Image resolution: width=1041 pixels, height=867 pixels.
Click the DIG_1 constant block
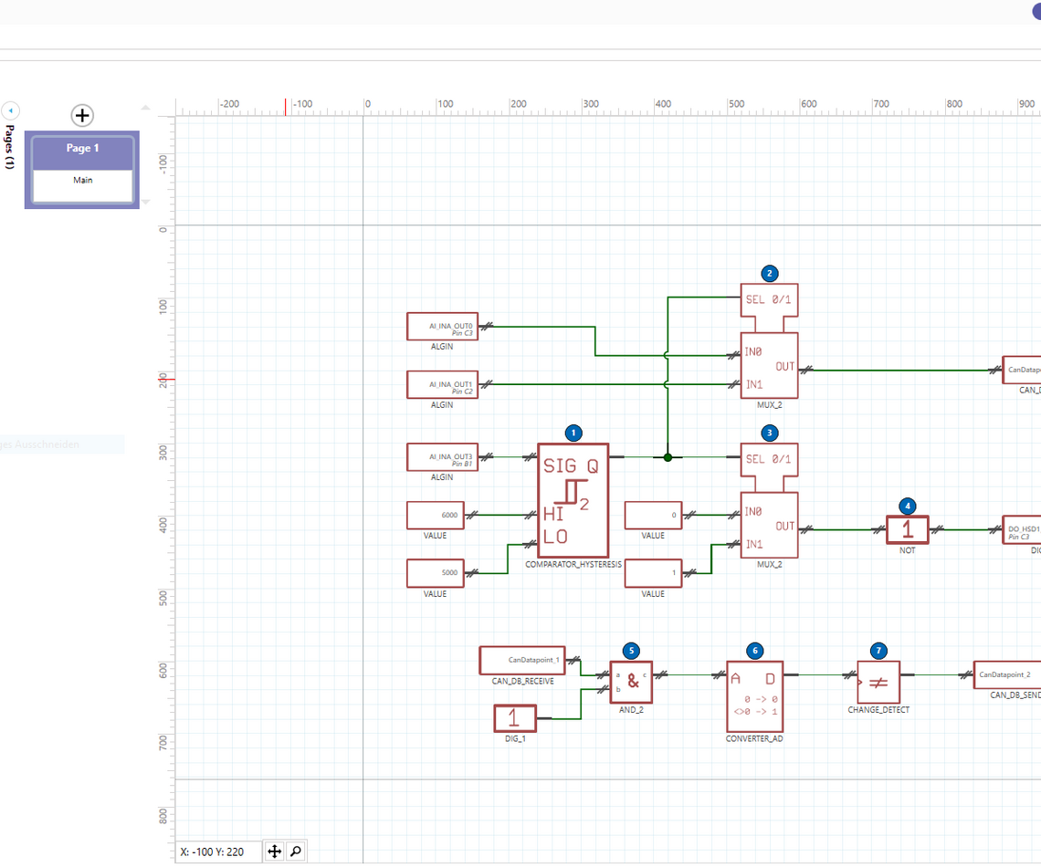(x=518, y=719)
